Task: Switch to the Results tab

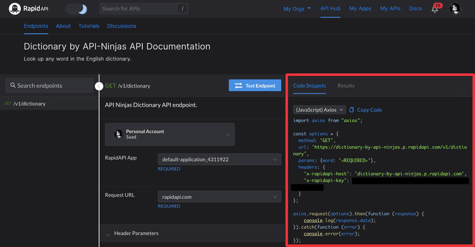Action: (346, 86)
